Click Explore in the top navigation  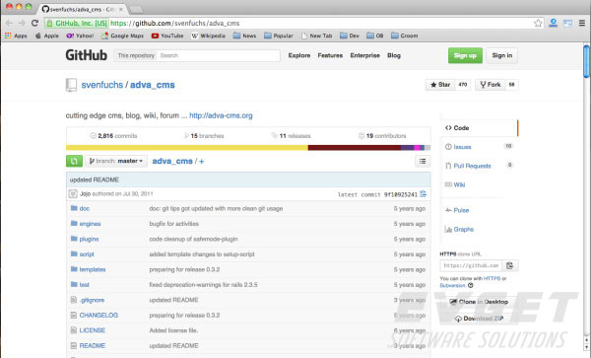pos(299,55)
